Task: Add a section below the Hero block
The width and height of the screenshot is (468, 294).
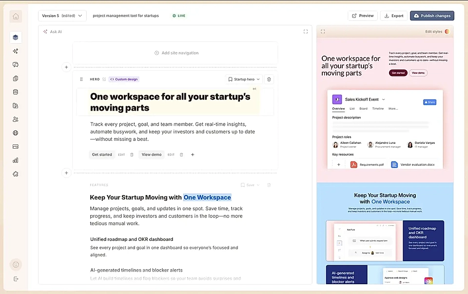Action: tap(67, 173)
